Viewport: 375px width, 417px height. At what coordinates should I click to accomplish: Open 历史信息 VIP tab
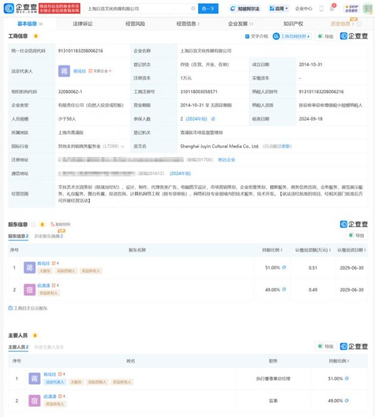342,24
